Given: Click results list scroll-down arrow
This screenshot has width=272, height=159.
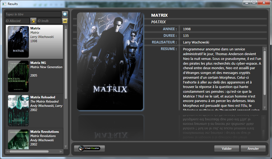Looking at the screenshot, I should [x=66, y=147].
